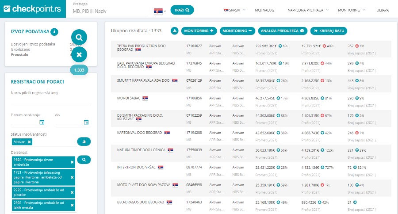Click the flag next to INTERTRON DOO VRŠAC
Screen dimensions: 398x214
pos(161,167)
